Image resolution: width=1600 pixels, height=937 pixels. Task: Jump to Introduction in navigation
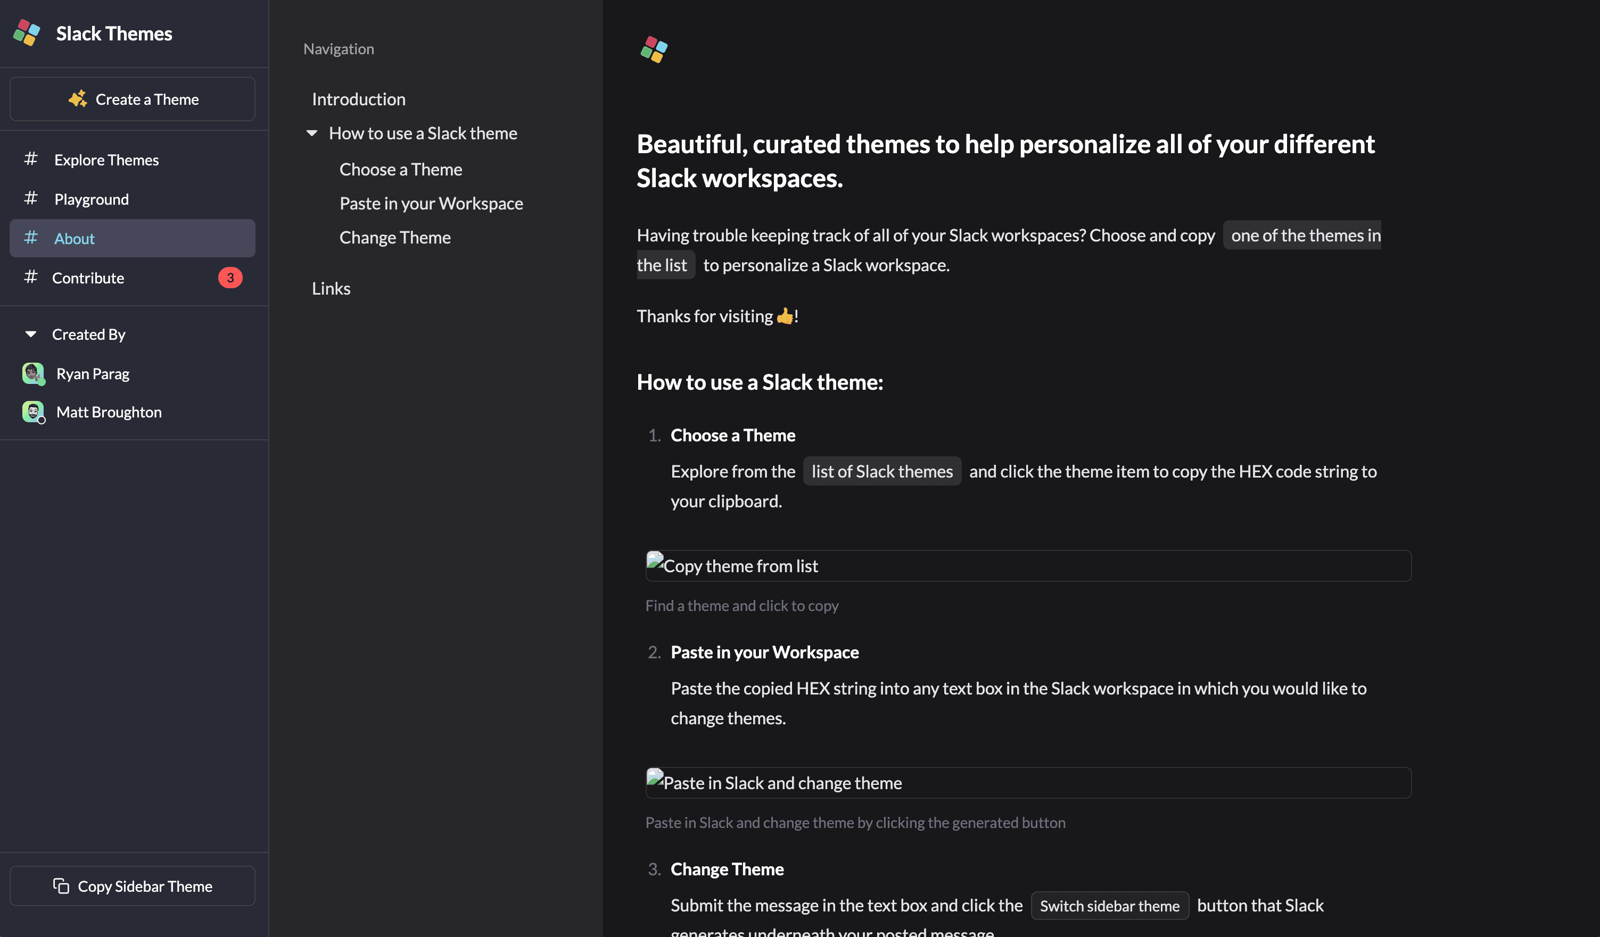pos(359,99)
